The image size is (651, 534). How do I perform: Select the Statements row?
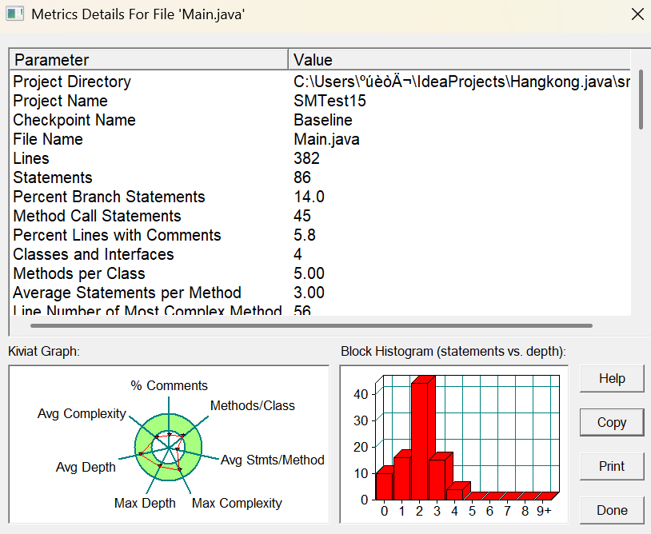point(320,177)
